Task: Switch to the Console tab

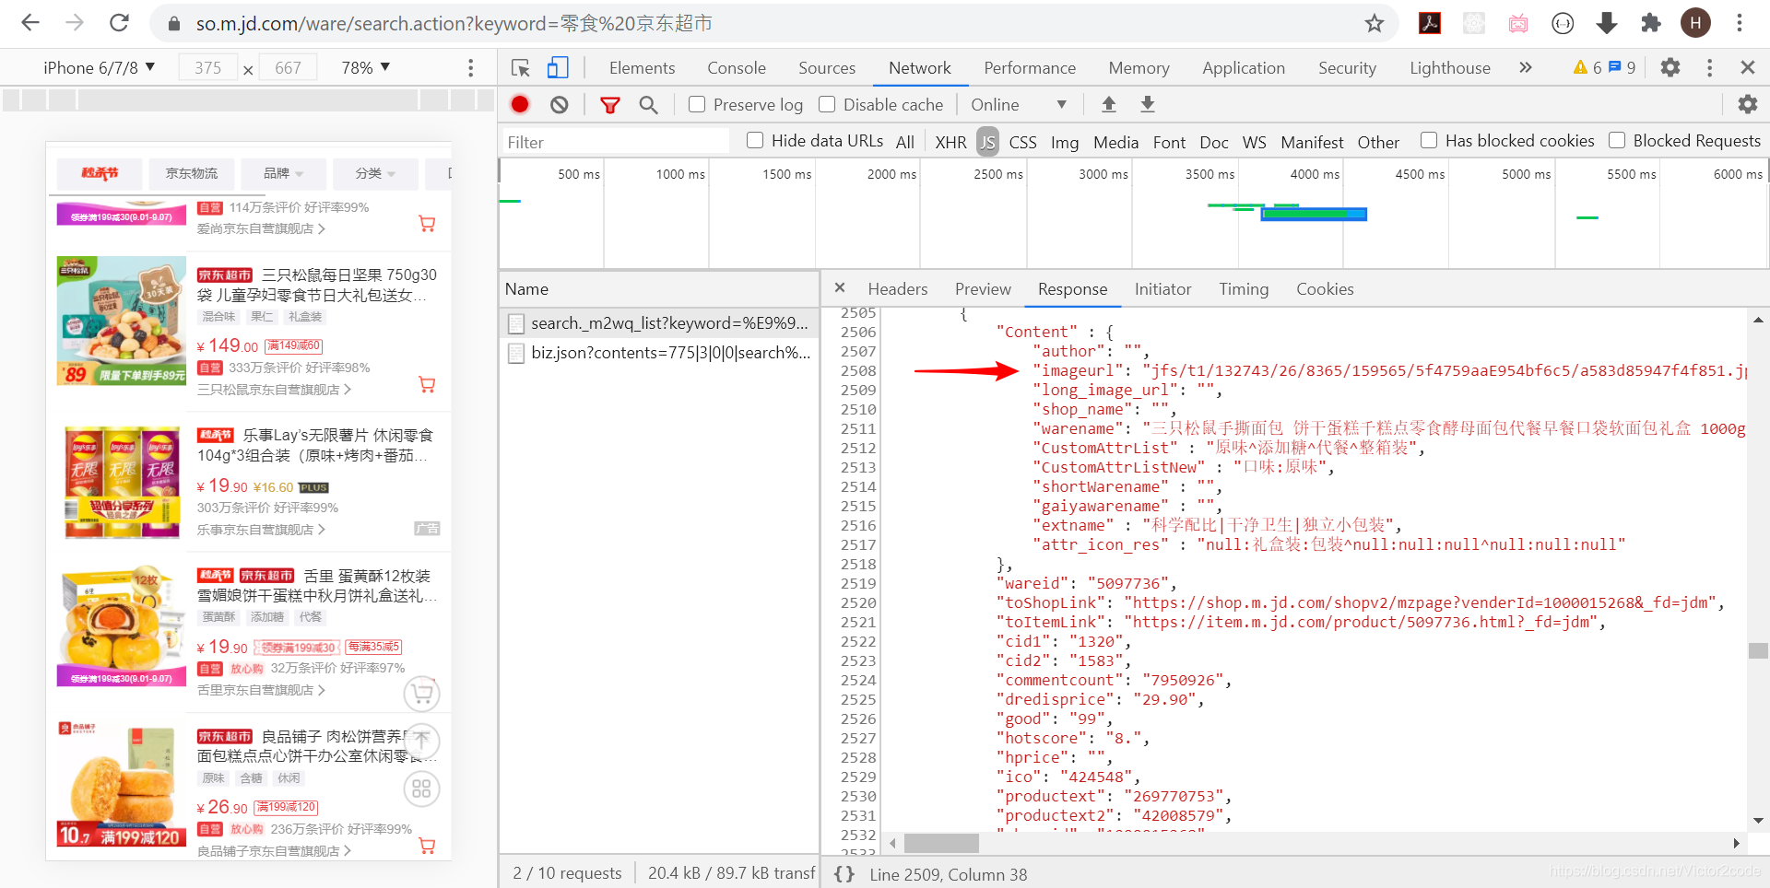Action: coord(737,67)
